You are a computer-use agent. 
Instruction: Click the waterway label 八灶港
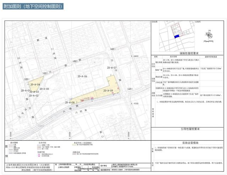pos(81,111)
